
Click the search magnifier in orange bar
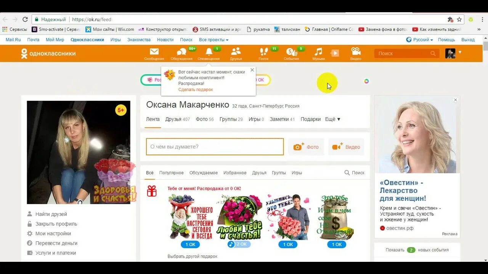433,54
